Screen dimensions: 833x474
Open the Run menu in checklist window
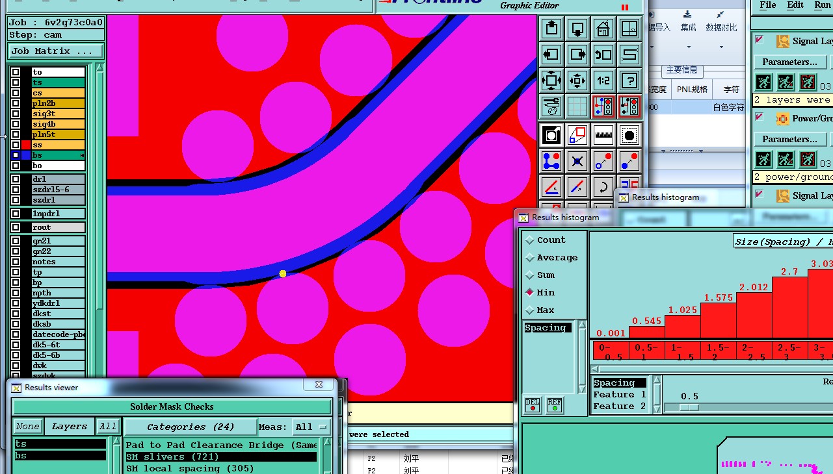tap(823, 5)
